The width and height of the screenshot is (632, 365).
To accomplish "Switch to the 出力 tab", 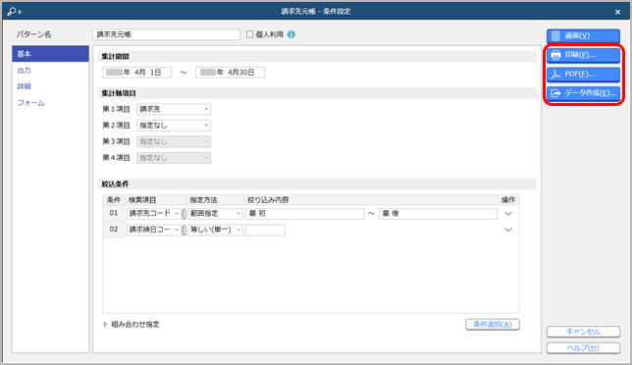I will tap(25, 70).
